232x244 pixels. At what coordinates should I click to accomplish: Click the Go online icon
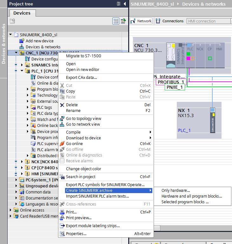click(62, 143)
